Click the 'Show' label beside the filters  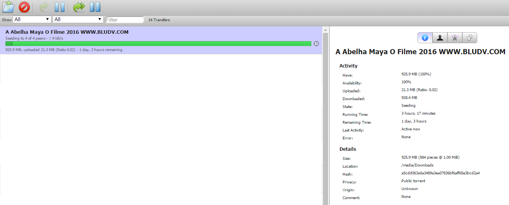pos(7,20)
